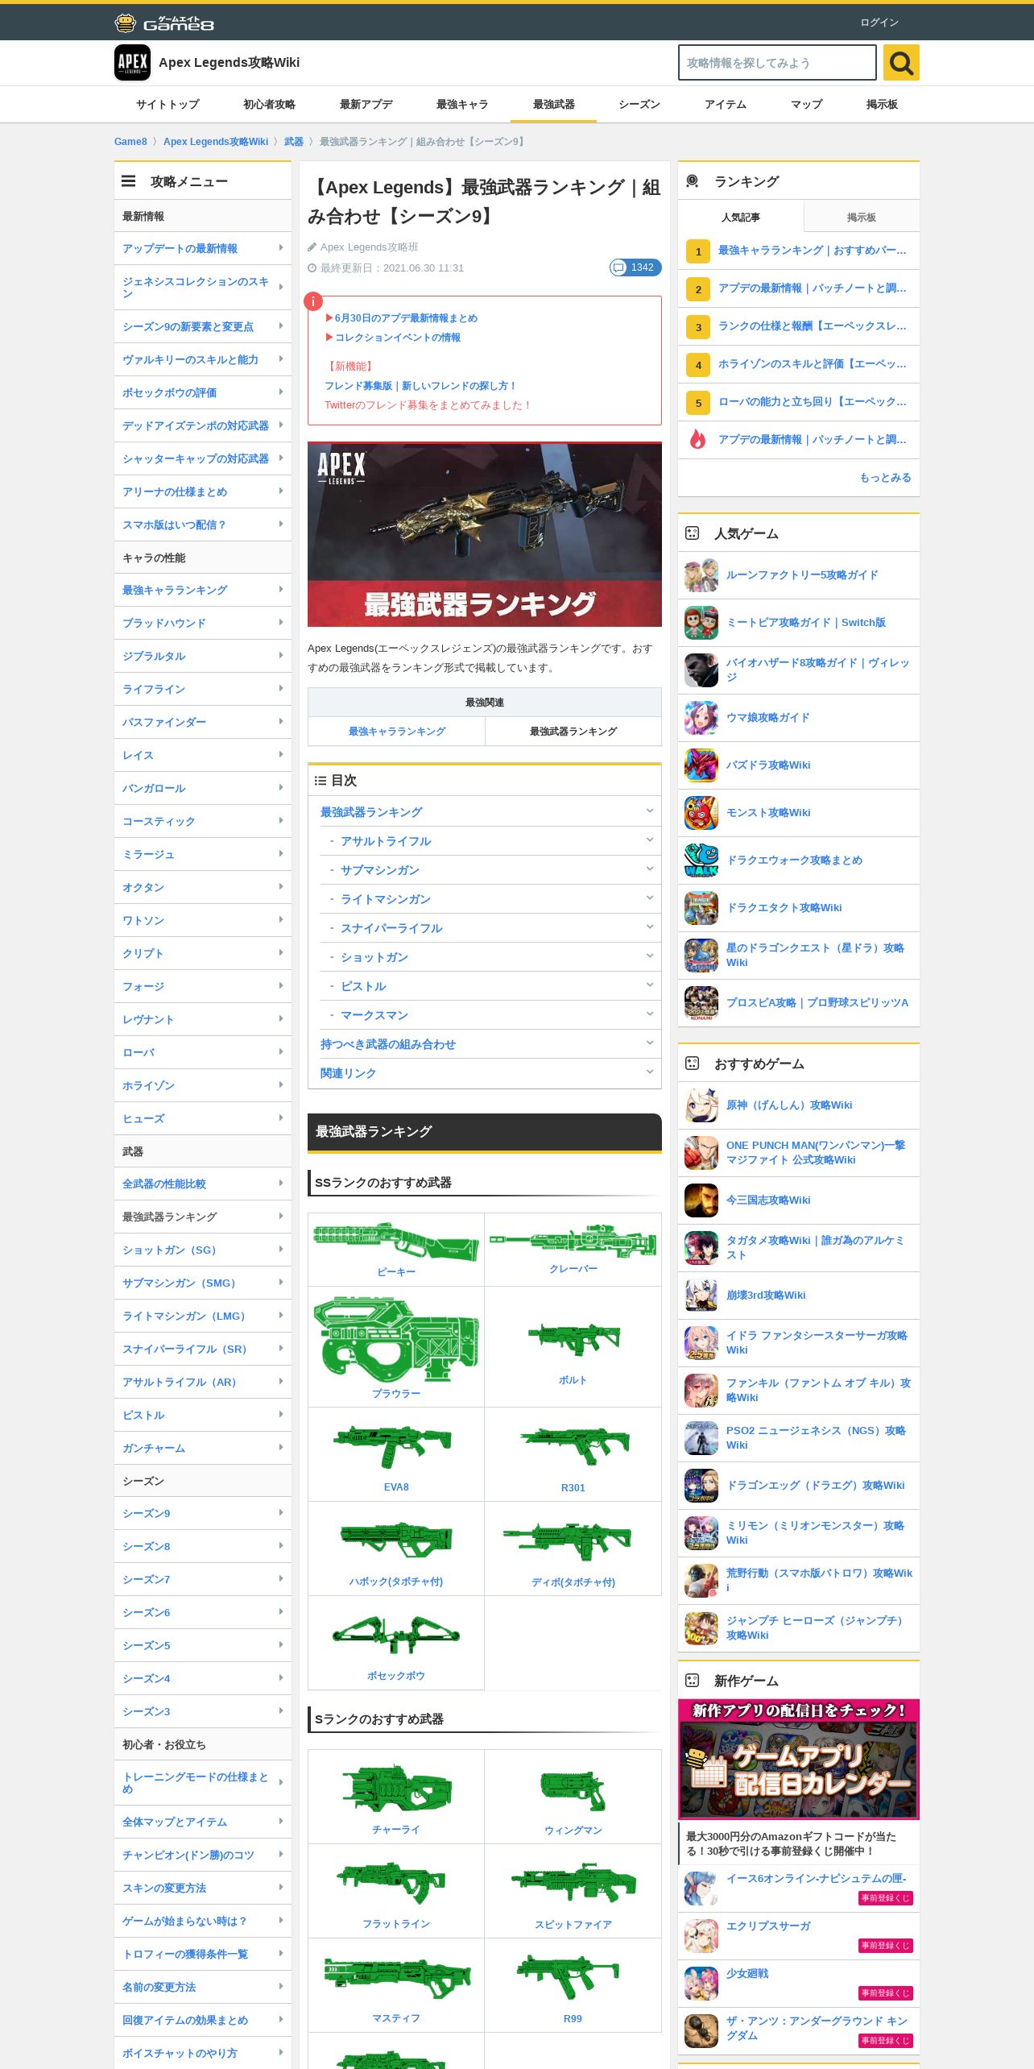Click the プラウラー weapon image
Viewport: 1034px width, 2069px height.
pyautogui.click(x=396, y=1339)
